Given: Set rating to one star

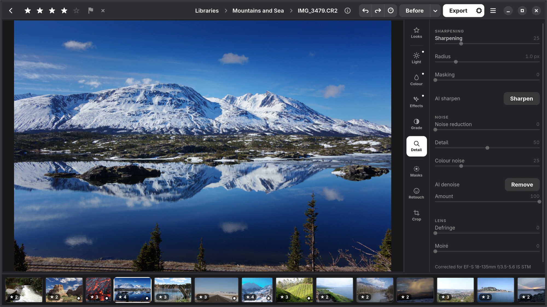Looking at the screenshot, I should point(28,11).
